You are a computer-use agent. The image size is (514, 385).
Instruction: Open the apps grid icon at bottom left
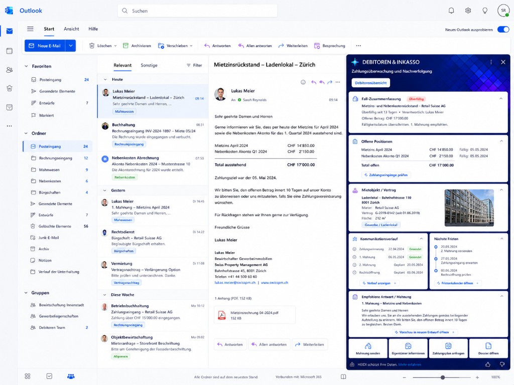[x=28, y=376]
